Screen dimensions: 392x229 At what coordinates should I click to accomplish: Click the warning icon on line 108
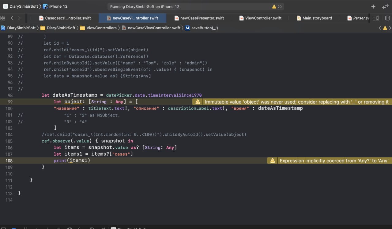(x=273, y=161)
